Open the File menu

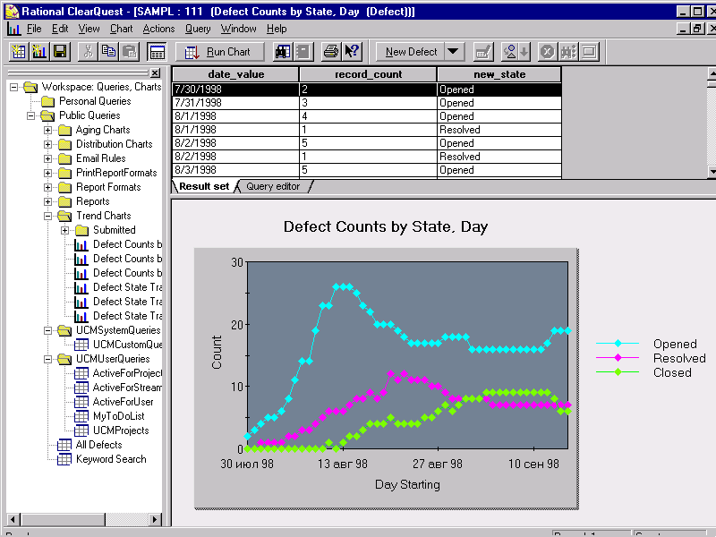click(x=34, y=29)
